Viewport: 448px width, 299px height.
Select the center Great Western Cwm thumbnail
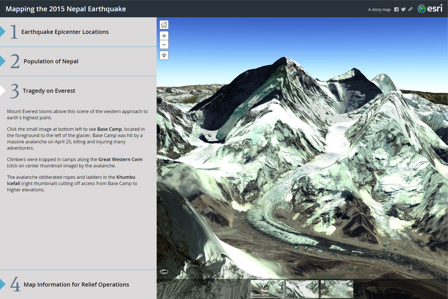(x=302, y=289)
